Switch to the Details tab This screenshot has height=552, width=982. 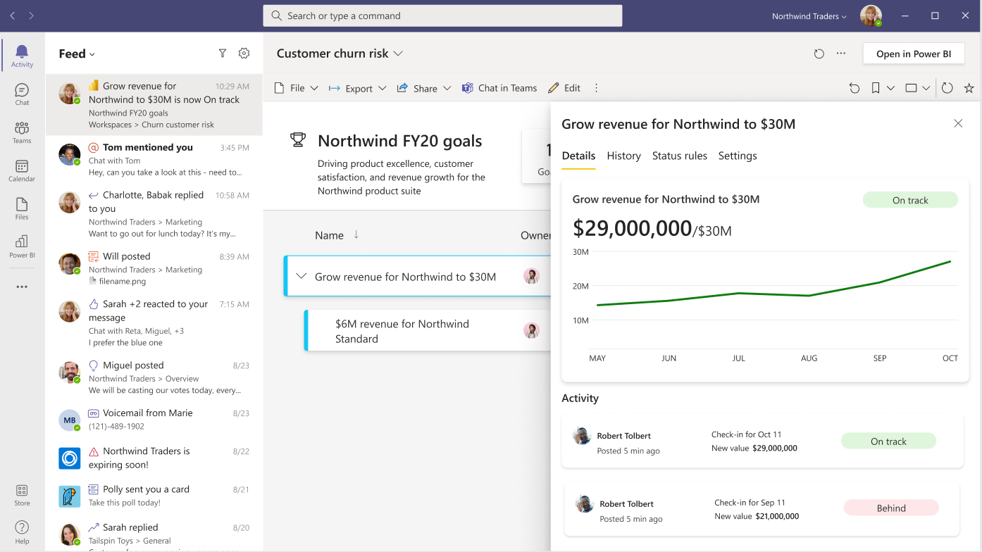[x=578, y=156]
